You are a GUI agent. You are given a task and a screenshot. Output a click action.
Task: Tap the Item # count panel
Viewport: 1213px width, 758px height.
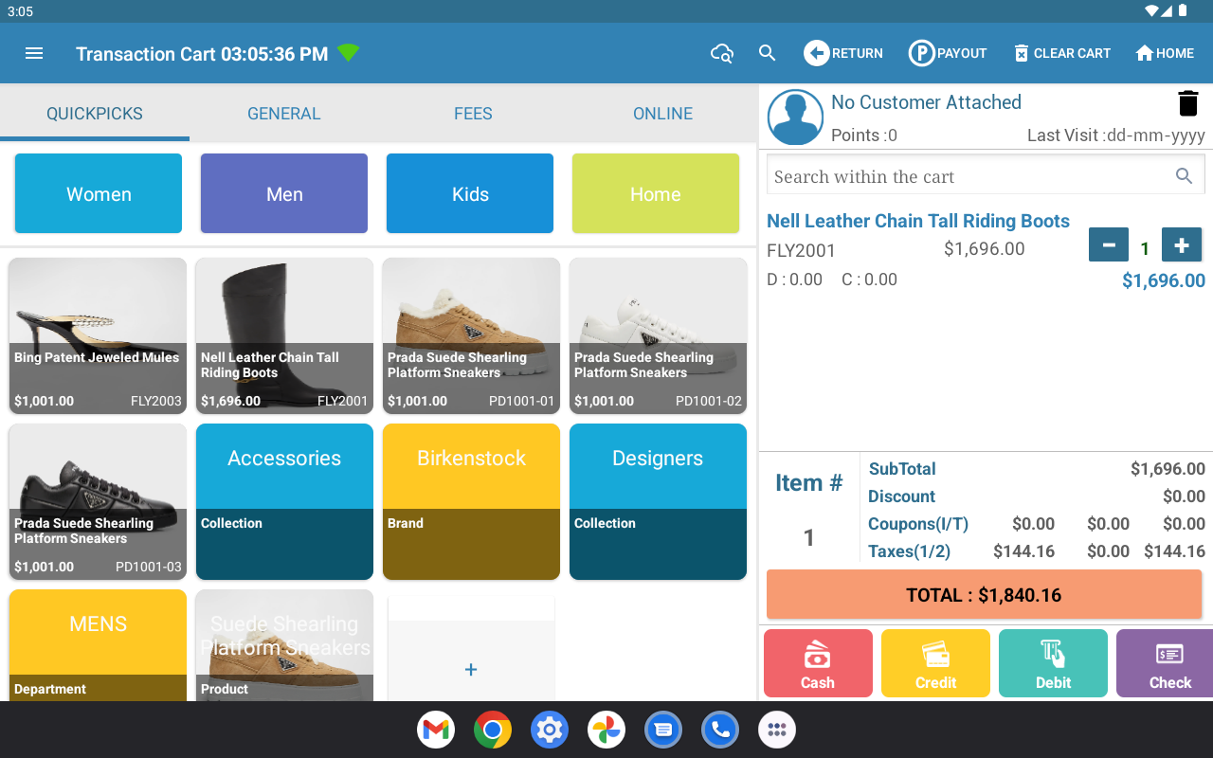click(x=808, y=510)
